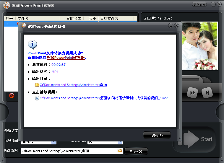The image size is (224, 163).
Task: Play the converted video _4.mp4 link
Action: tap(104, 98)
